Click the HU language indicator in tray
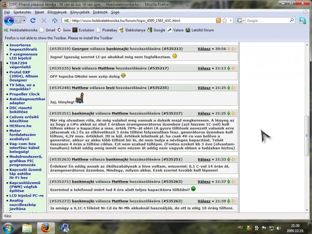This screenshot has width=312, height=234. pos(240,227)
